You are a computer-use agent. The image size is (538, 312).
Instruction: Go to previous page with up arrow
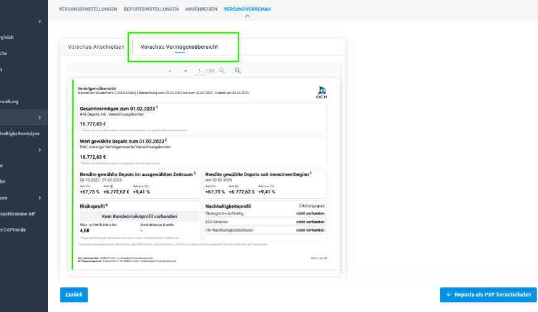click(x=170, y=71)
